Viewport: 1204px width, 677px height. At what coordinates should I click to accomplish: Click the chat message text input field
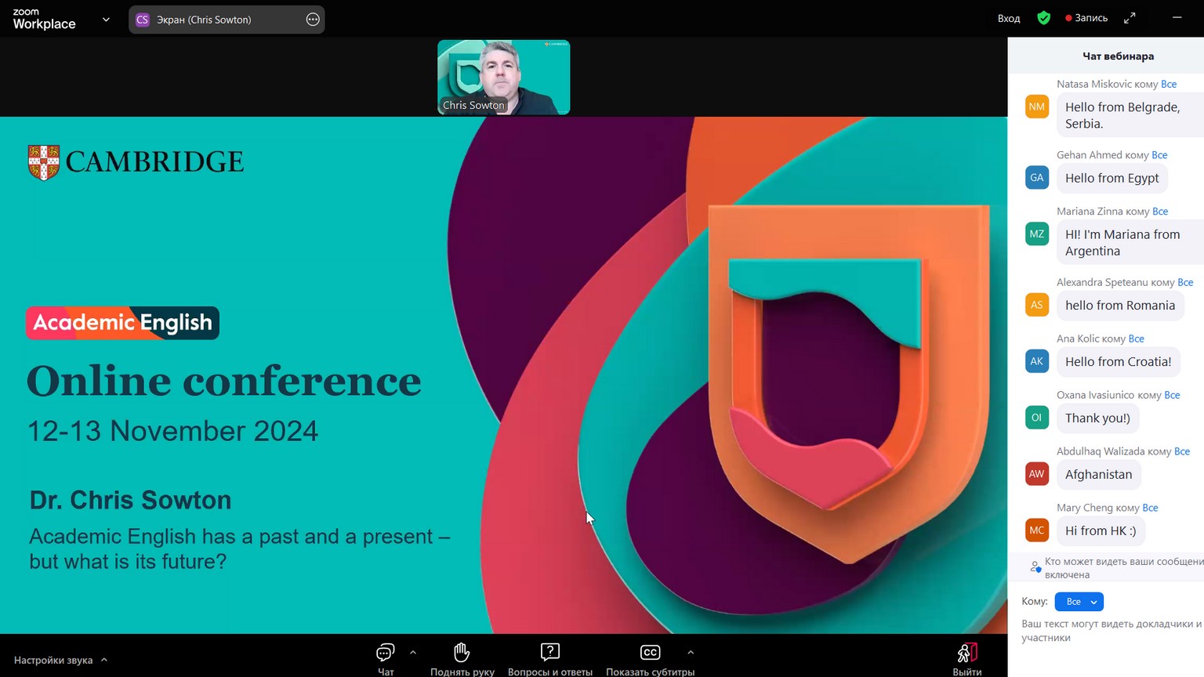point(1109,631)
